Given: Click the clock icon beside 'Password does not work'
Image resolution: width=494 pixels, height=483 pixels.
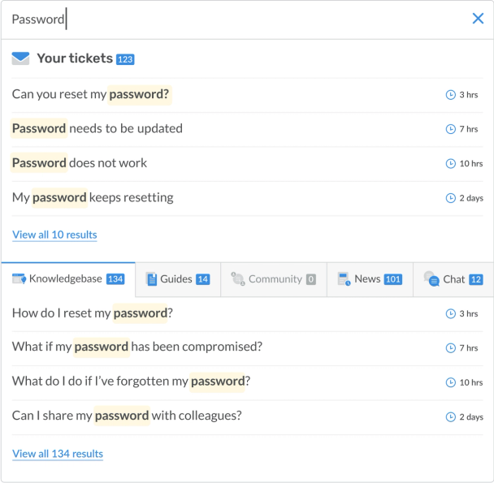Looking at the screenshot, I should 451,163.
